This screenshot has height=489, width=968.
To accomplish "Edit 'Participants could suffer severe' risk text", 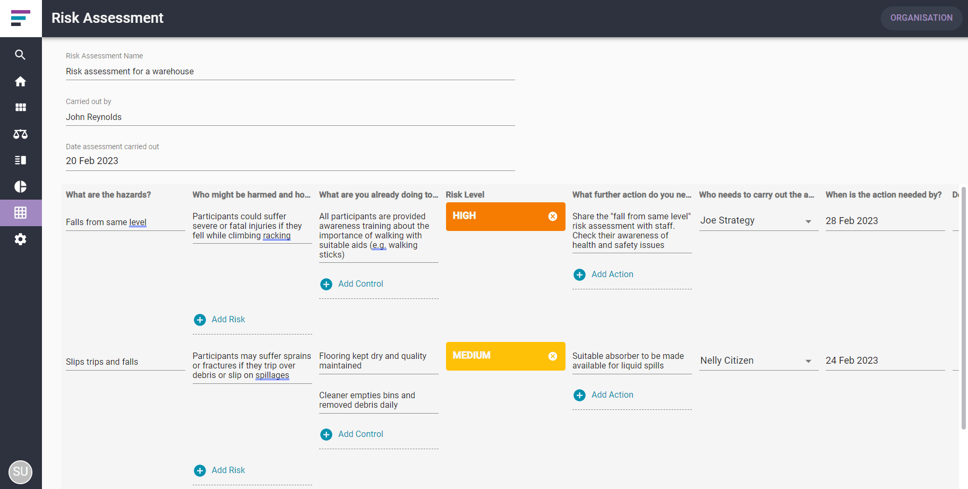I will click(x=252, y=226).
